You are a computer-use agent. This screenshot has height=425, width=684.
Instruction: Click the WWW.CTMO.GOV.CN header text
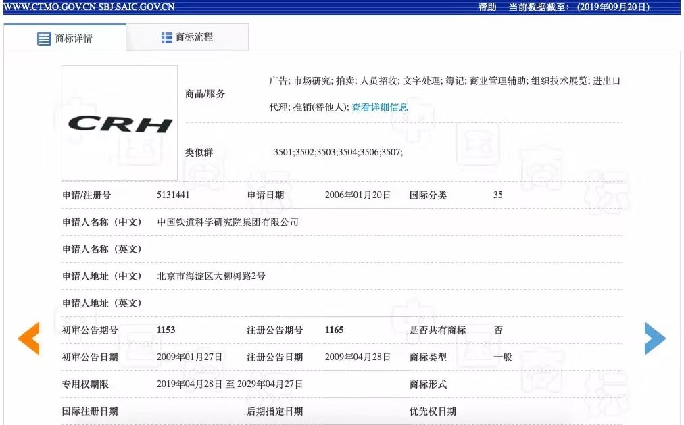coord(50,7)
